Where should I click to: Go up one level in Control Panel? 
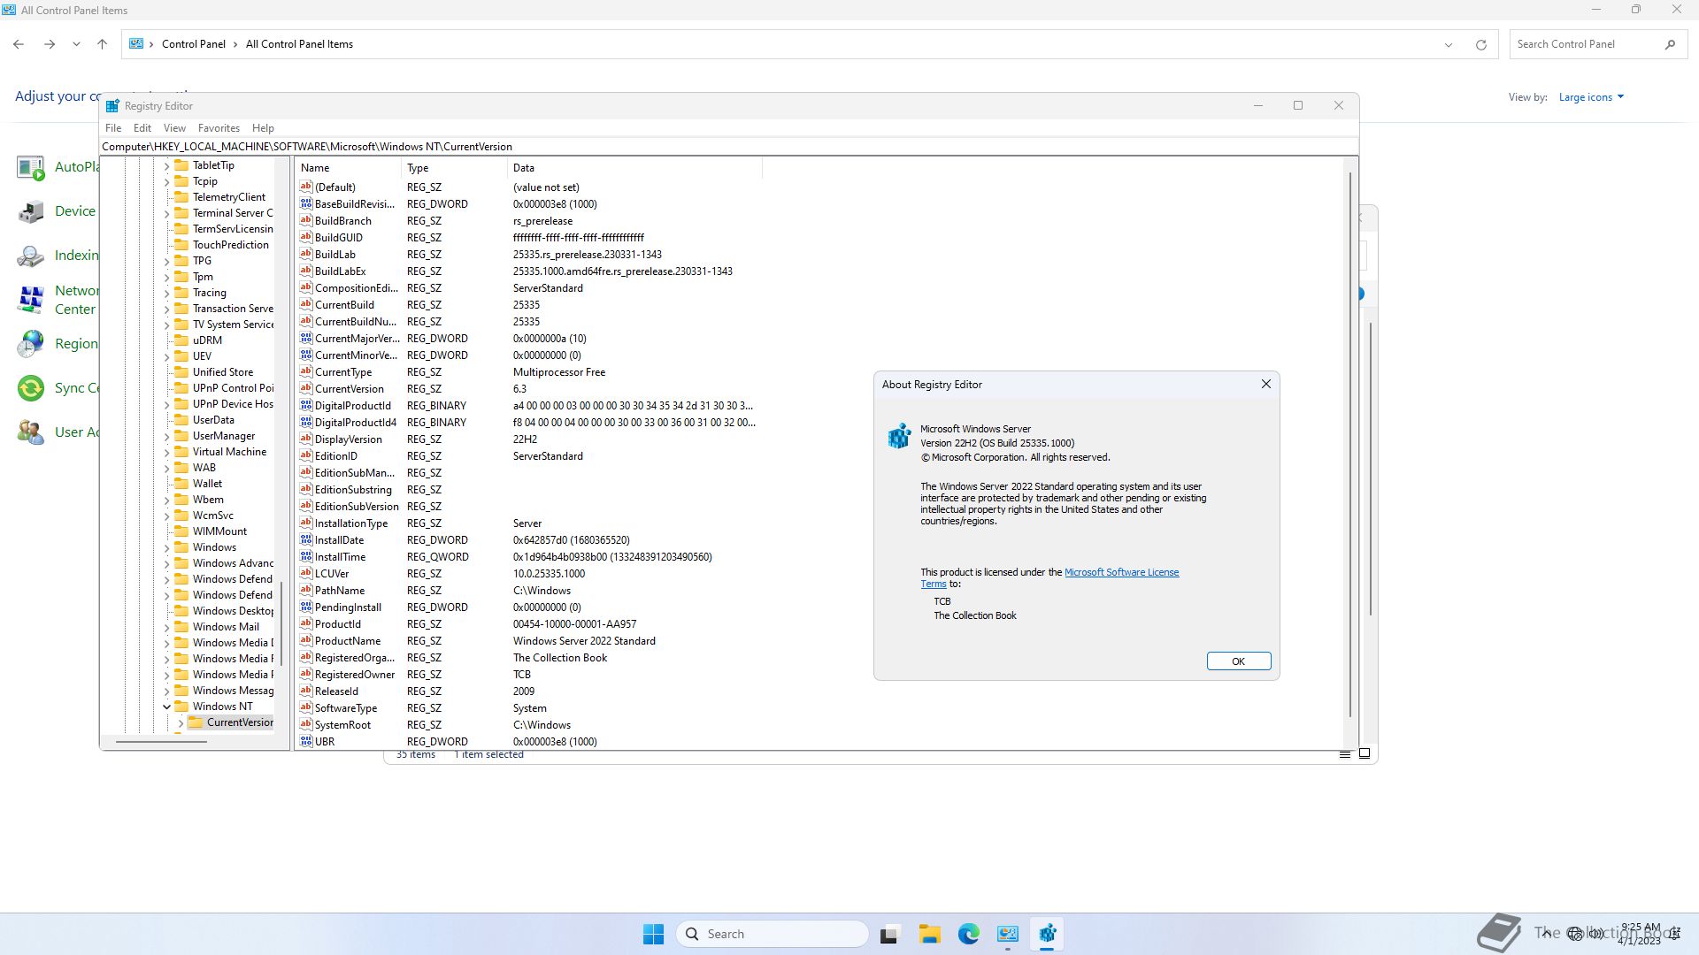(x=102, y=44)
